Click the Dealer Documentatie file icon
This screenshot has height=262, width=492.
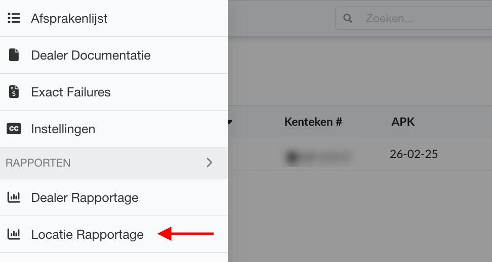[x=14, y=55]
